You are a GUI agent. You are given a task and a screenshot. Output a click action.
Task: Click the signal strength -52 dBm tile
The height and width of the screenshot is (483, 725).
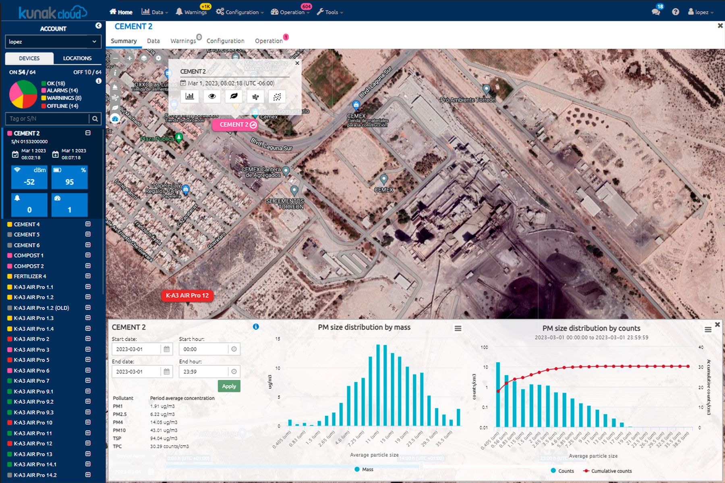(29, 177)
